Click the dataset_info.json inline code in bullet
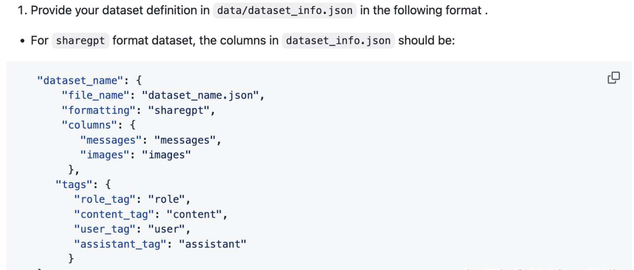The width and height of the screenshot is (634, 270). click(338, 40)
